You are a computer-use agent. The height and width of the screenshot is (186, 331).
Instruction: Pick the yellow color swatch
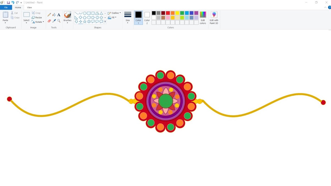pos(177,13)
